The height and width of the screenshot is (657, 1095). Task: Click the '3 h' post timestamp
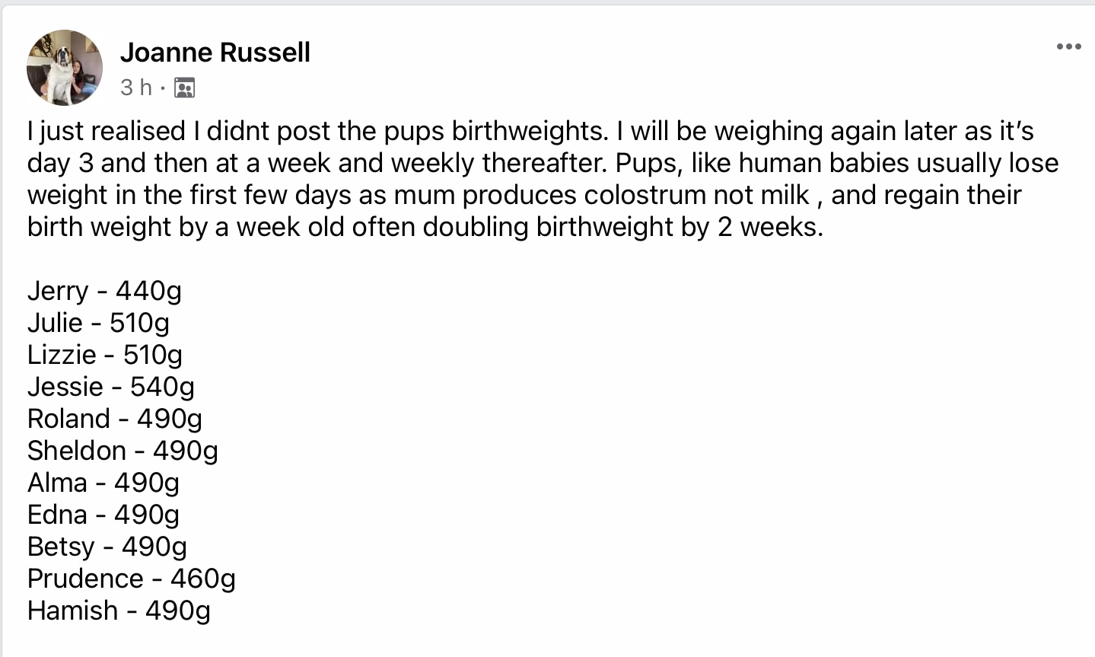click(136, 88)
